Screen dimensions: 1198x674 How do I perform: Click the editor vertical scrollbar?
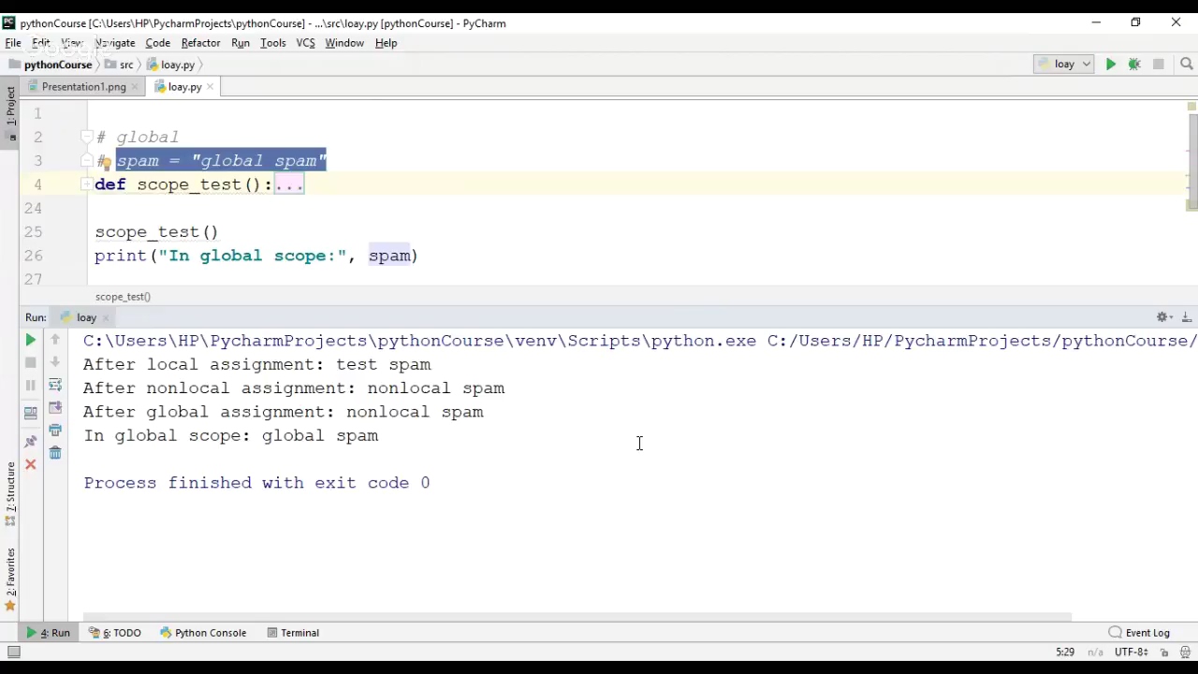pos(1191,160)
